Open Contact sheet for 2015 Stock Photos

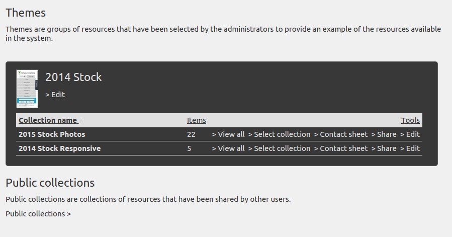point(341,134)
